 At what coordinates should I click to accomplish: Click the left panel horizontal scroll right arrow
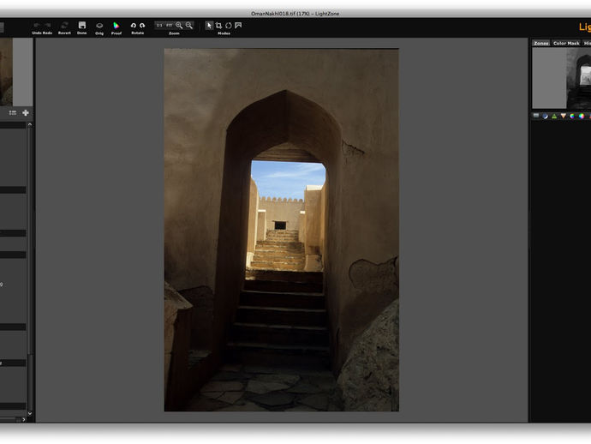[x=24, y=419]
